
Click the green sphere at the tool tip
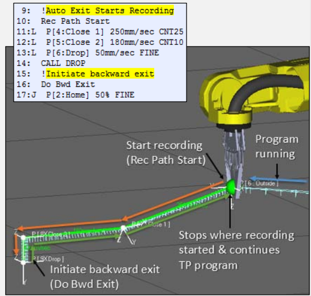point(231,186)
